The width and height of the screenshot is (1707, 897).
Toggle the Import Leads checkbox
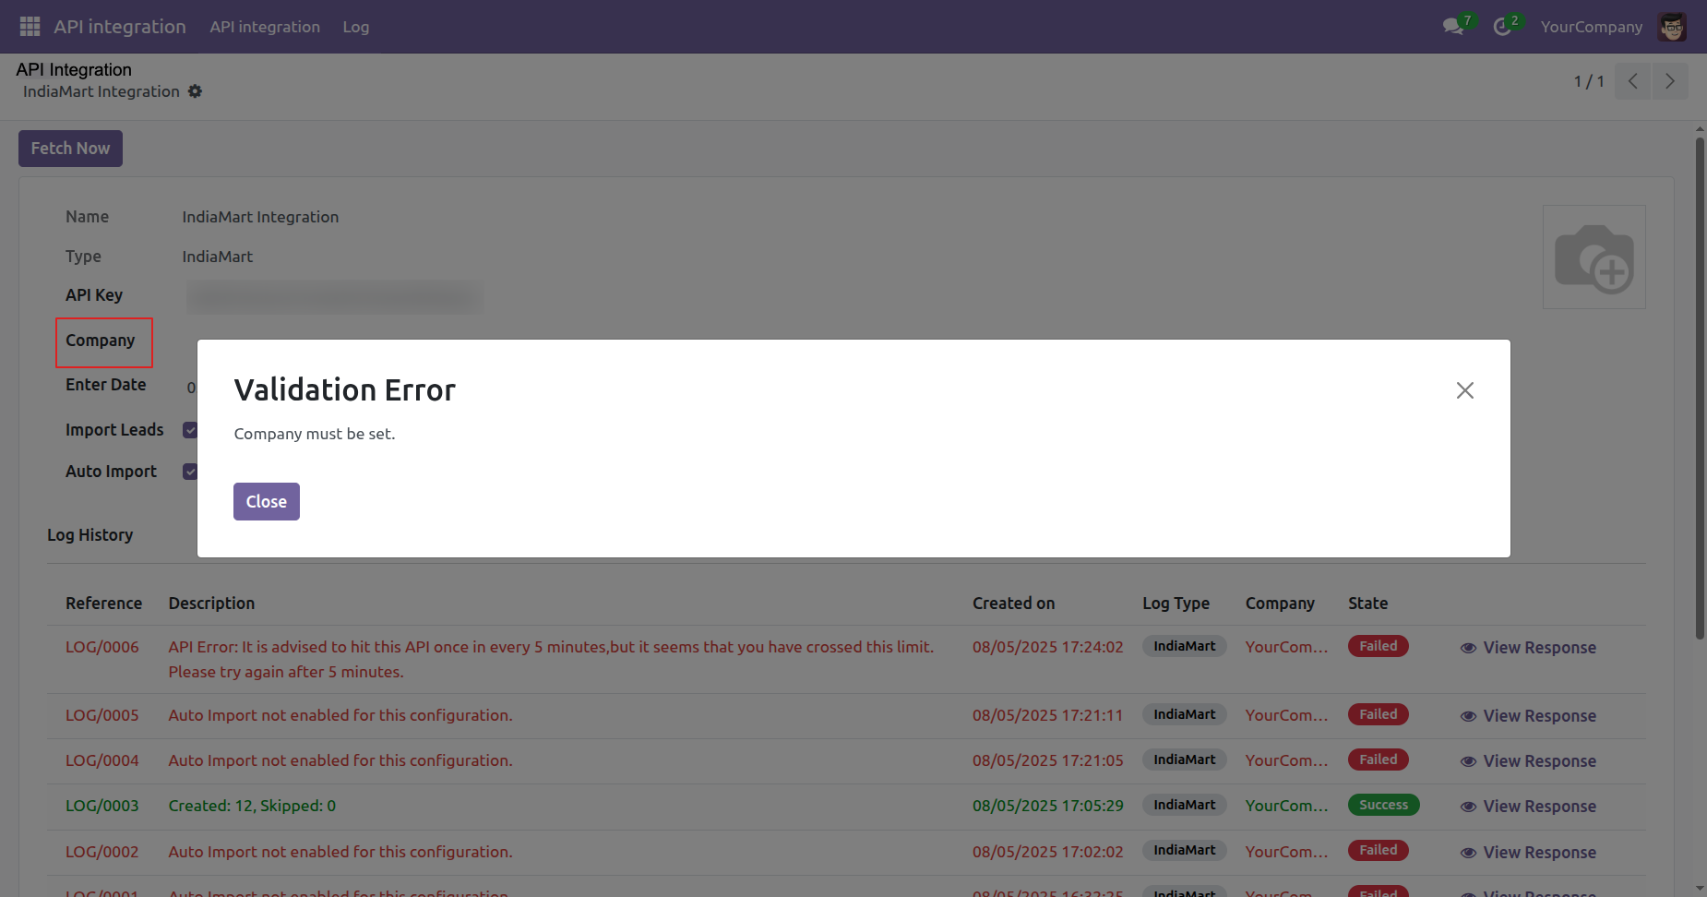click(x=190, y=430)
